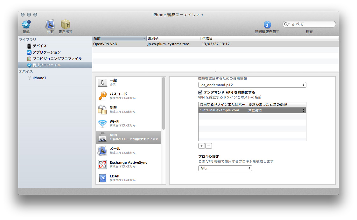Add a domain with the plus button

[201, 146]
